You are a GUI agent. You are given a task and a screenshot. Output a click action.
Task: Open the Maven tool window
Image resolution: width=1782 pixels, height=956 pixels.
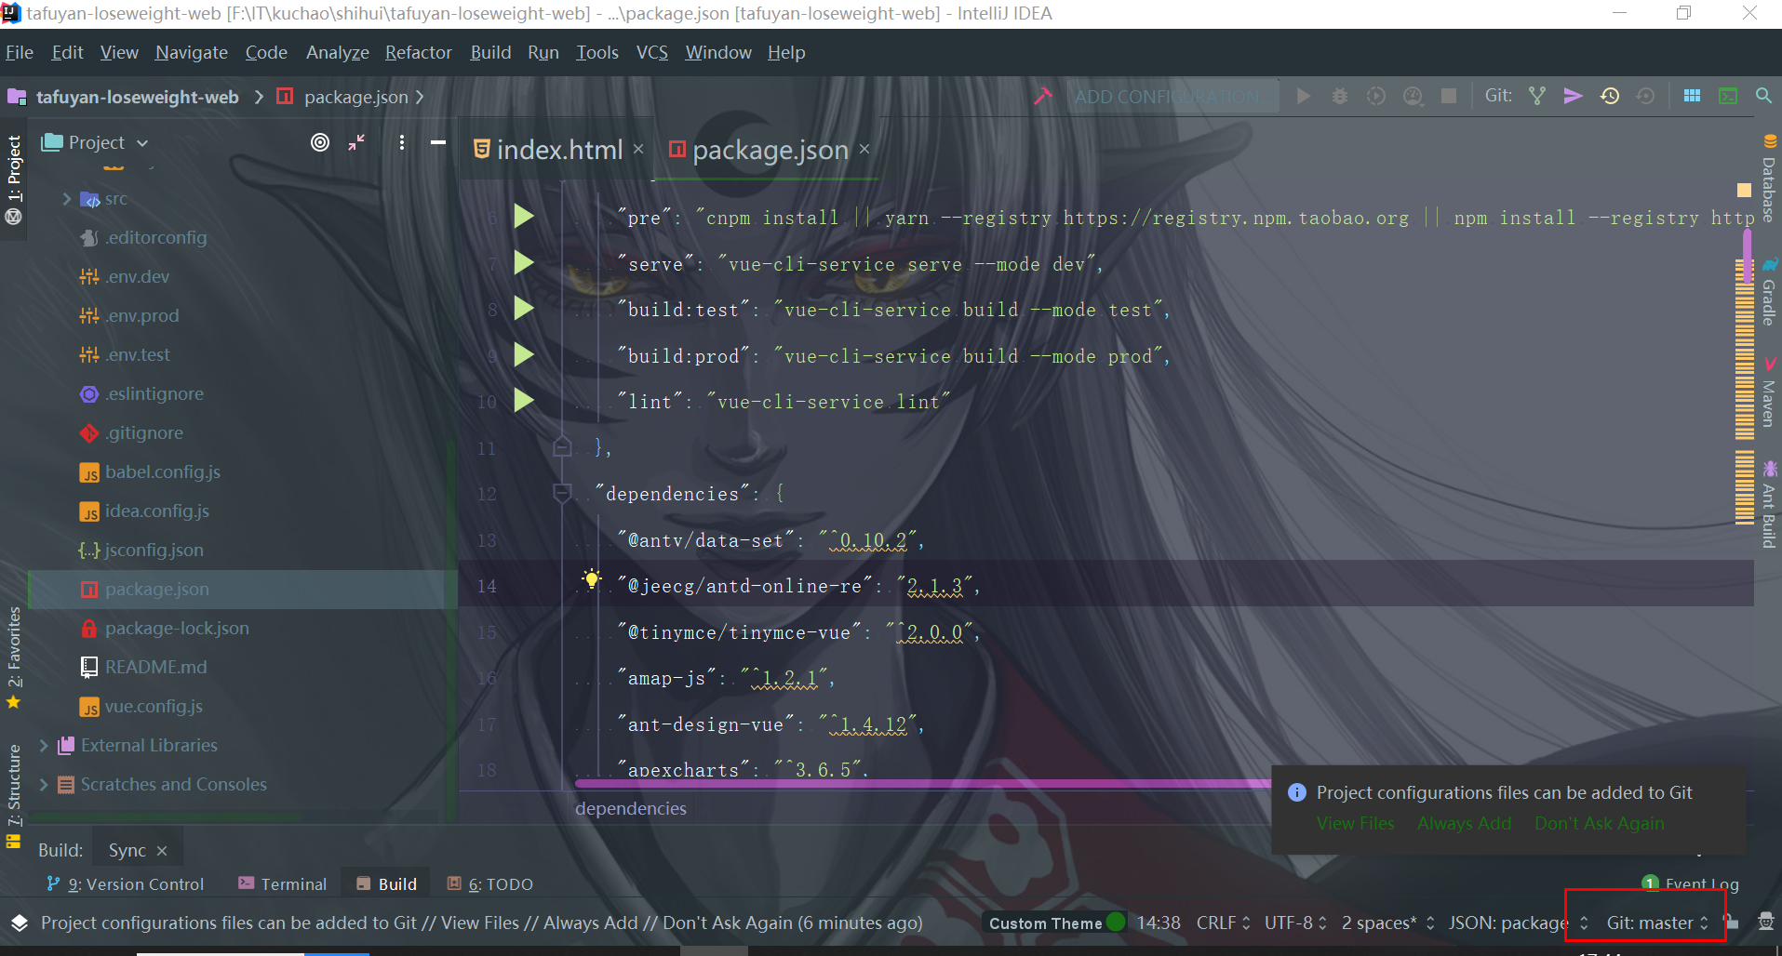[x=1768, y=392]
